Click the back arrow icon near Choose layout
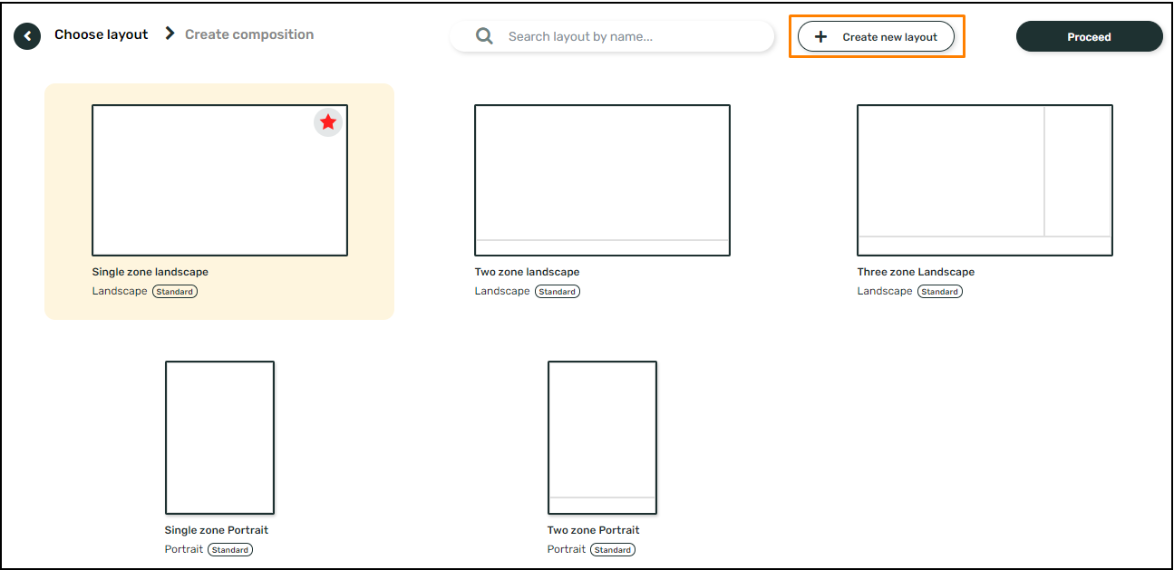Screen dimensions: 1174x570 pos(26,35)
